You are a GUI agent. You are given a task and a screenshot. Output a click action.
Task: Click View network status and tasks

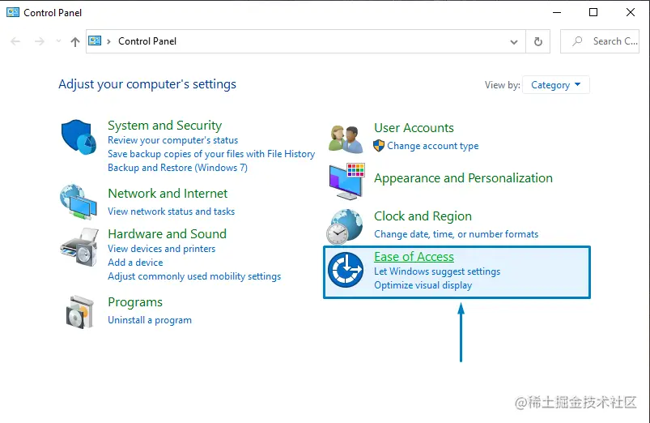click(172, 211)
